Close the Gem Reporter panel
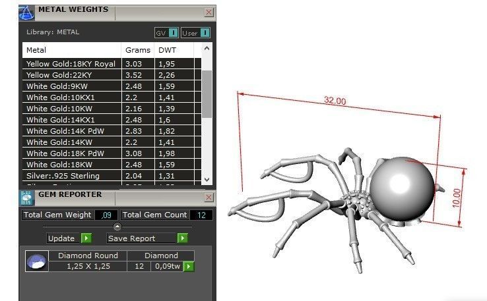 coord(209,198)
